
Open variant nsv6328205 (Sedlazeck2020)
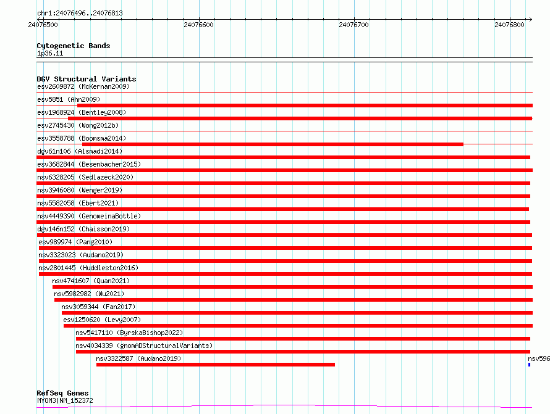pyautogui.click(x=85, y=177)
